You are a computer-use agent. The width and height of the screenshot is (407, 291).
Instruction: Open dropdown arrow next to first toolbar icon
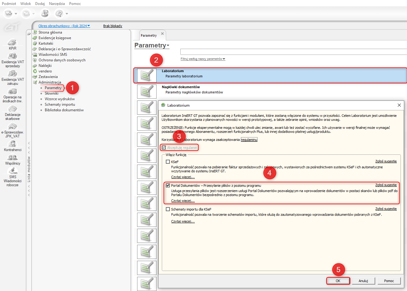point(16,14)
